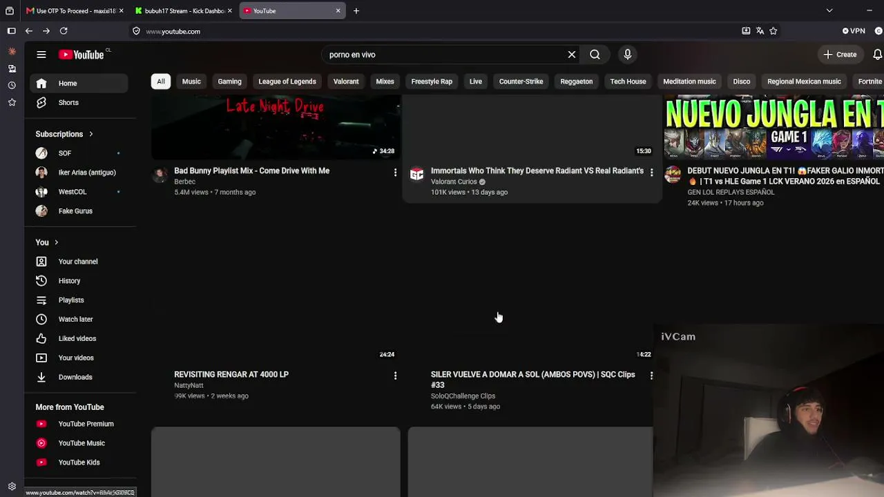Open Downloads in the sidebar
Screen dimensions: 884x497
[x=80, y=378]
